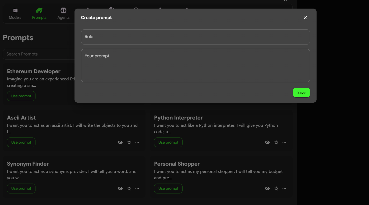Click the eye icon on Python Interpreter card
Screen dimensions: 369x205
point(267,142)
